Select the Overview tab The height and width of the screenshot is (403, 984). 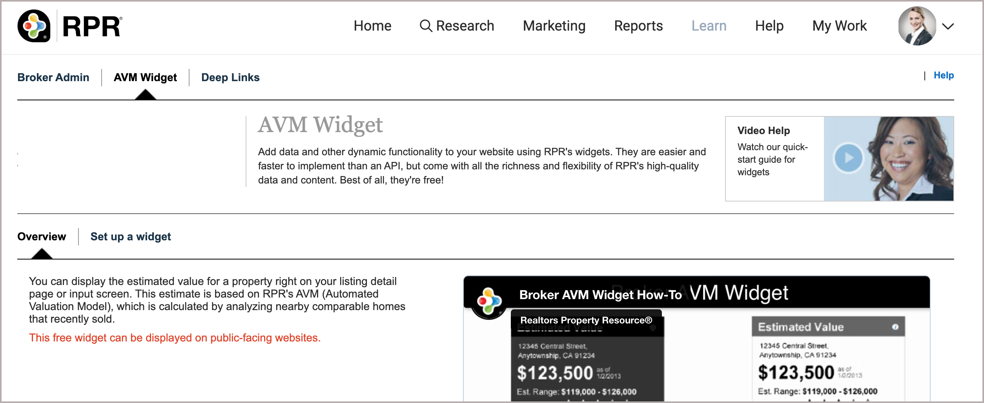(x=42, y=236)
